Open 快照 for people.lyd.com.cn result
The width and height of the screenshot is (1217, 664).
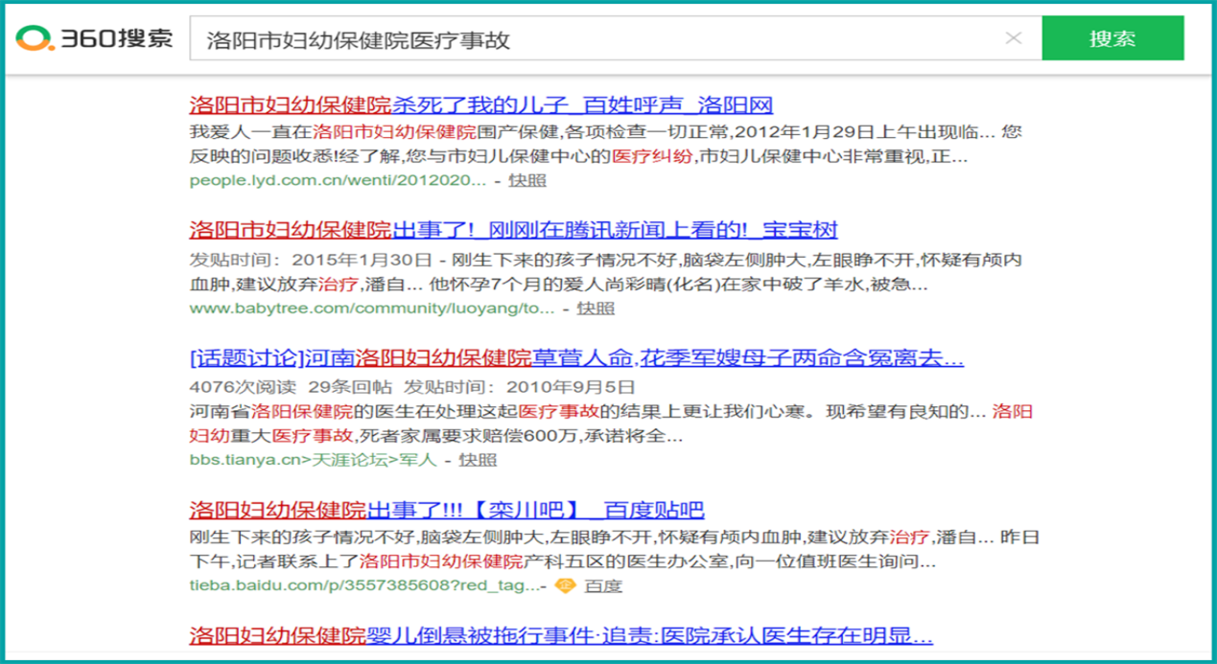click(x=527, y=180)
